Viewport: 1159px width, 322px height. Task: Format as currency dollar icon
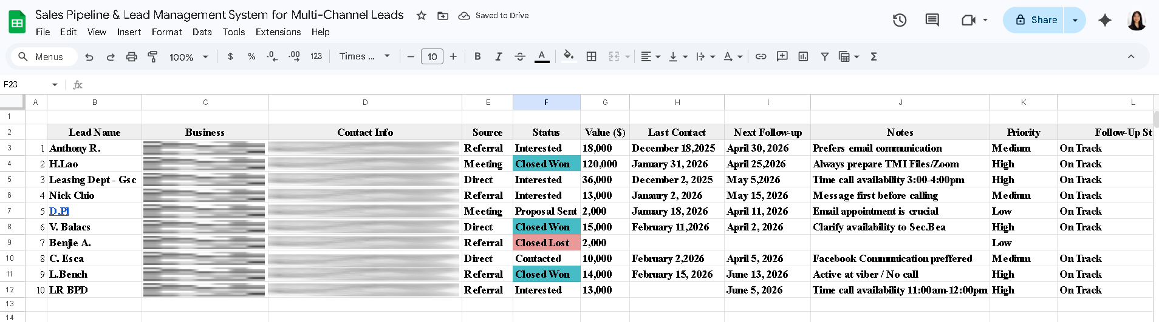click(230, 56)
